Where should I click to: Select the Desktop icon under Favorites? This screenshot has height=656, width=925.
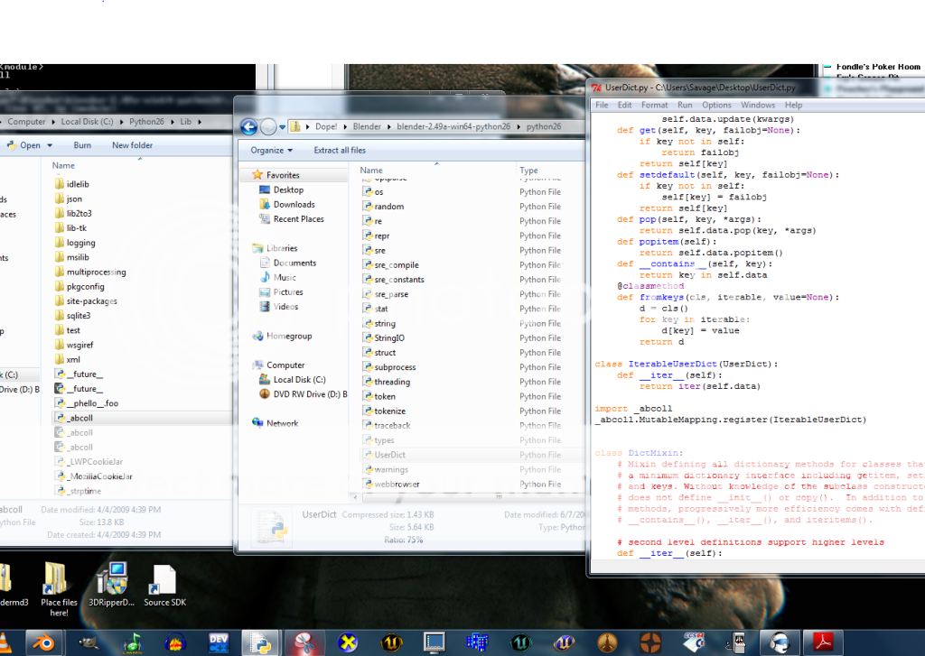click(265, 189)
